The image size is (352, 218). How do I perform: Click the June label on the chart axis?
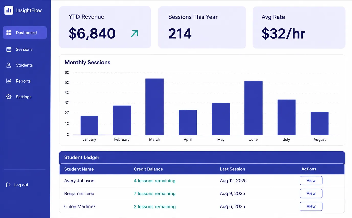click(253, 139)
